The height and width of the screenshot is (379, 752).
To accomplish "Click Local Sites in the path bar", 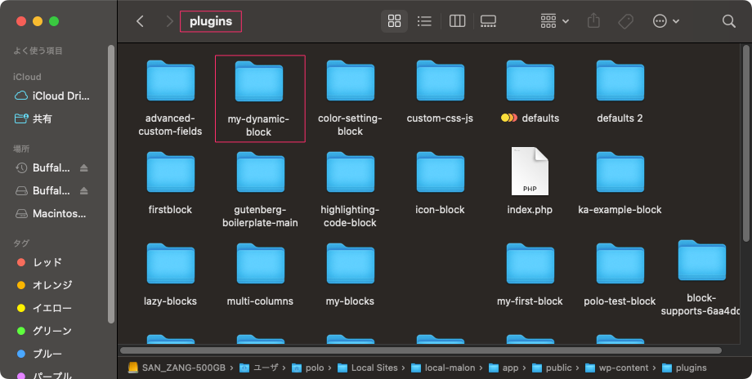I will tap(367, 368).
